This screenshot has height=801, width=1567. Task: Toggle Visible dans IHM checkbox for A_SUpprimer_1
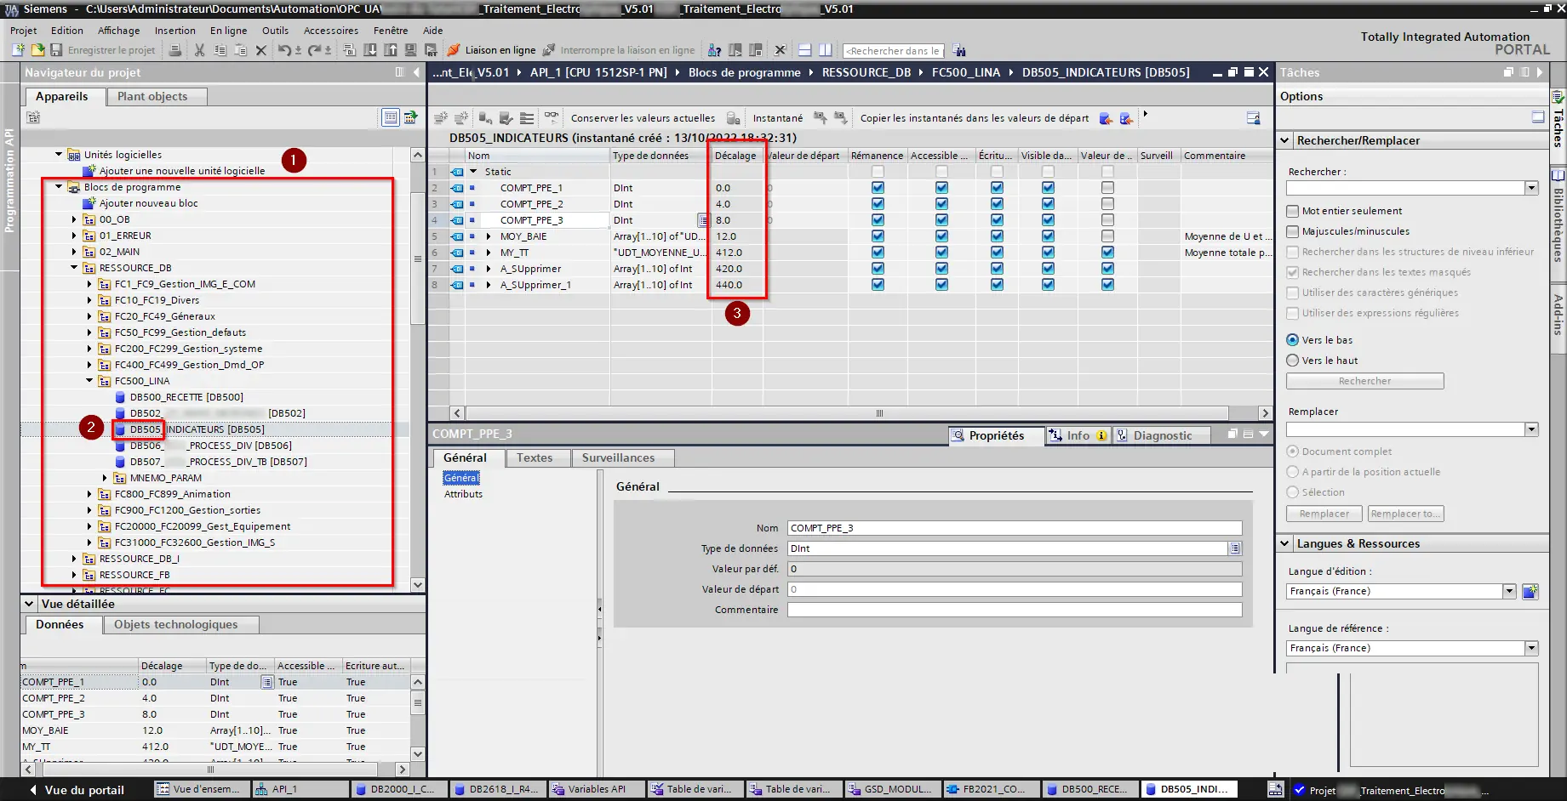1048,285
